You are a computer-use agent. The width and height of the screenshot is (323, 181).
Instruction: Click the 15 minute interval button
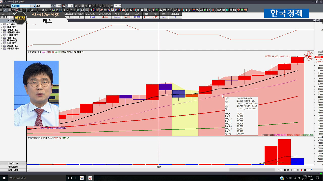(108, 6)
